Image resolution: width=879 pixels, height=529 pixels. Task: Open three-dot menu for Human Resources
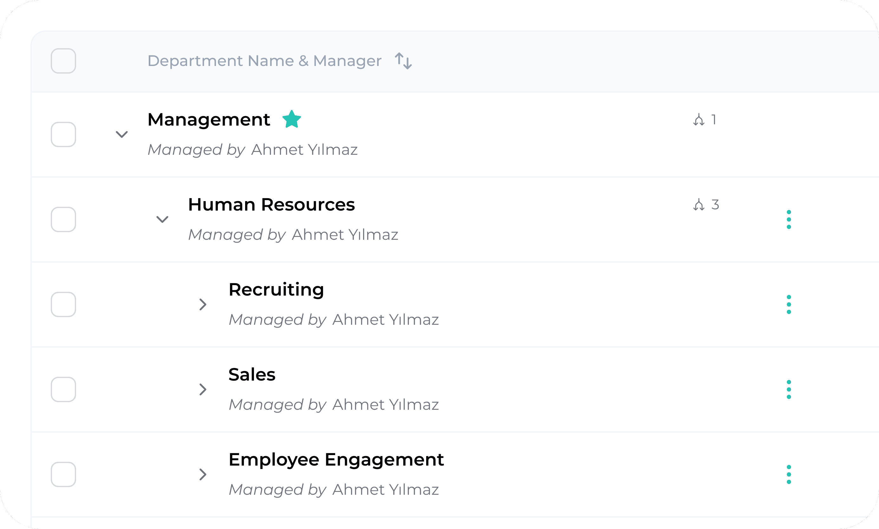tap(789, 219)
